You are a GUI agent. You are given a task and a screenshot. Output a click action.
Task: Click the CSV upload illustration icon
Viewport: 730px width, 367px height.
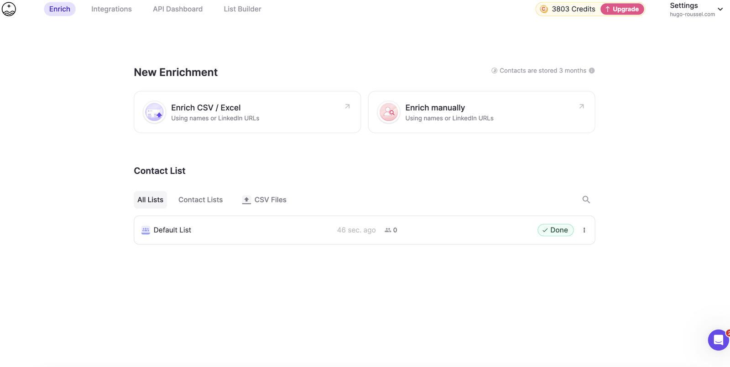154,112
